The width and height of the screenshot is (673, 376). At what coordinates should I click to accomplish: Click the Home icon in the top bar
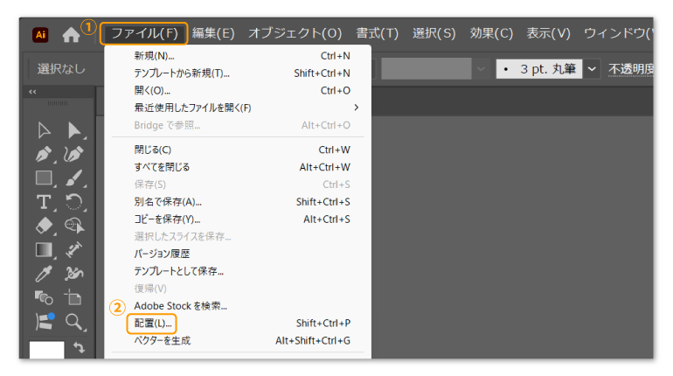[x=71, y=35]
